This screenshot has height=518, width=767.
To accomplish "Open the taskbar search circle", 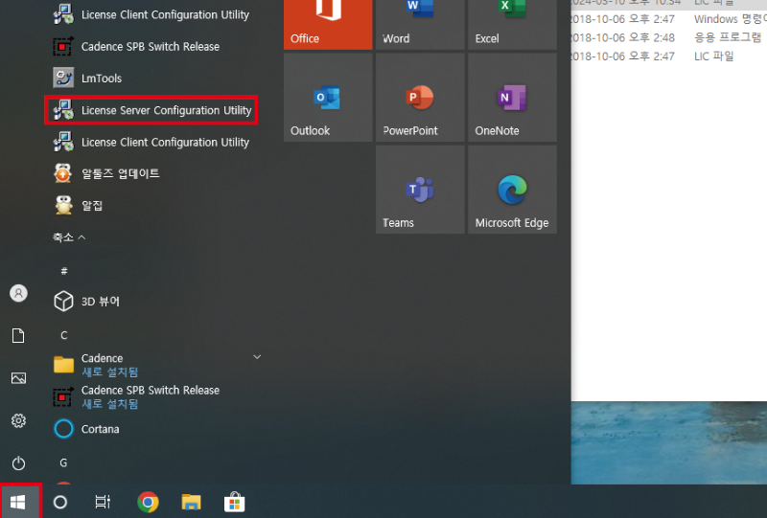I will [x=60, y=502].
